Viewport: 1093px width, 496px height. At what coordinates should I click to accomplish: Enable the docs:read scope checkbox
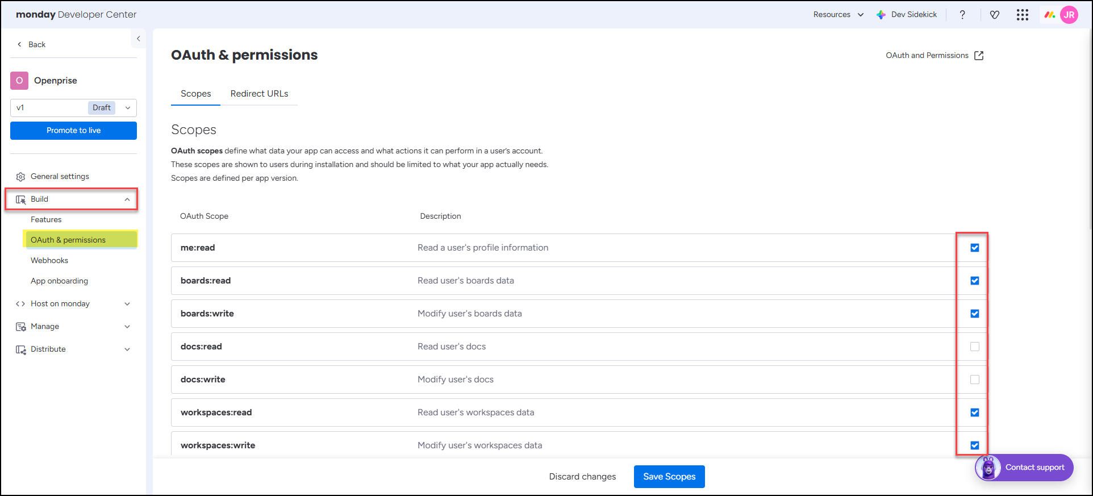(975, 347)
